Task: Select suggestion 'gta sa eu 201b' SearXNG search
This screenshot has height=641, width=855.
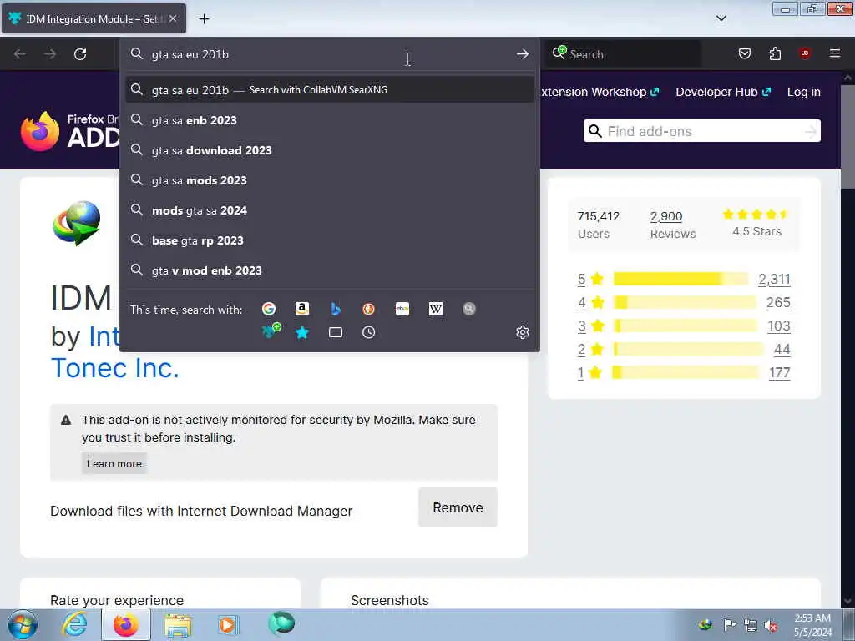Action: pos(329,90)
